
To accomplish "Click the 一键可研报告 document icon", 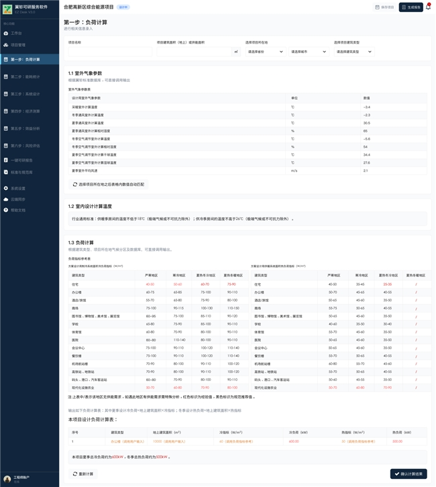I will coord(6,160).
